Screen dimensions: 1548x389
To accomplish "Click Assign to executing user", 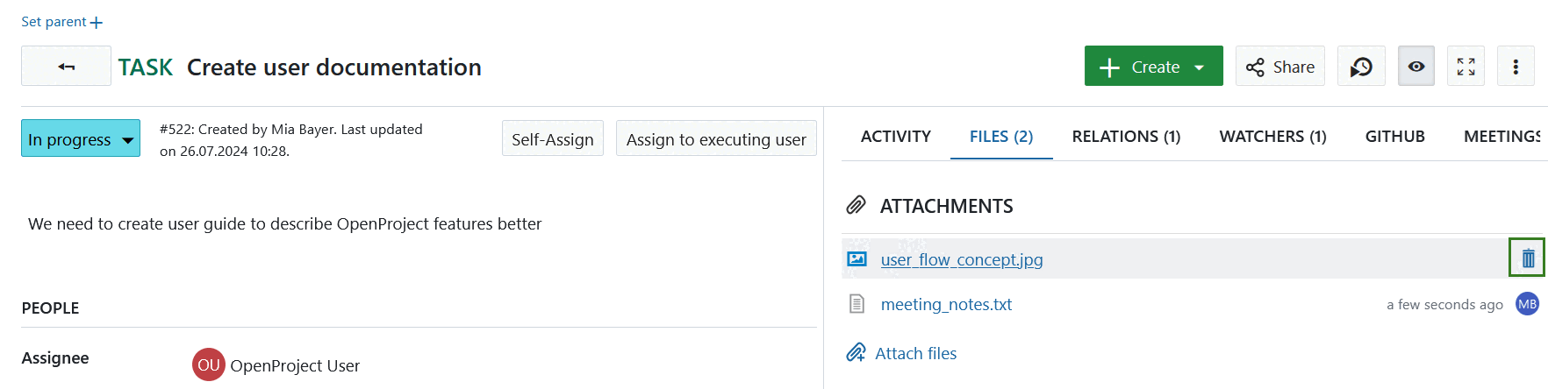I will 716,139.
